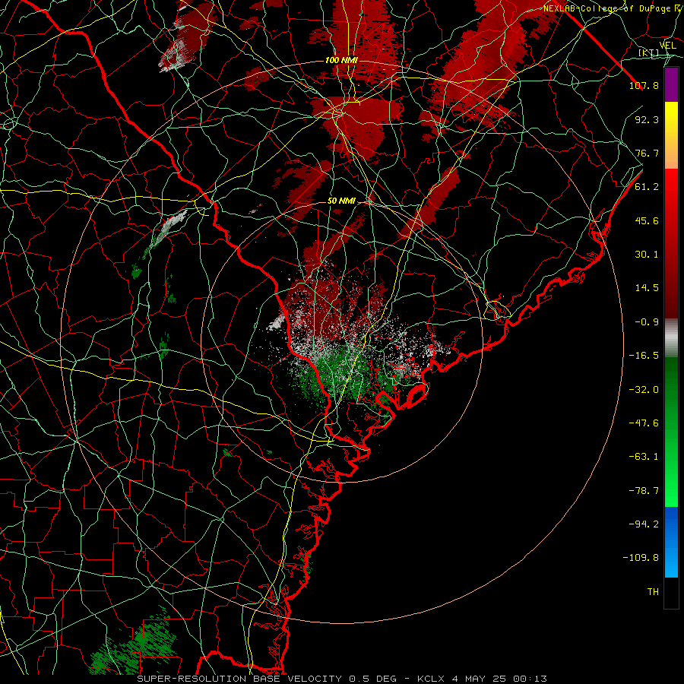Click the 61.2 scale value
The width and height of the screenshot is (684, 684).
[x=647, y=187]
